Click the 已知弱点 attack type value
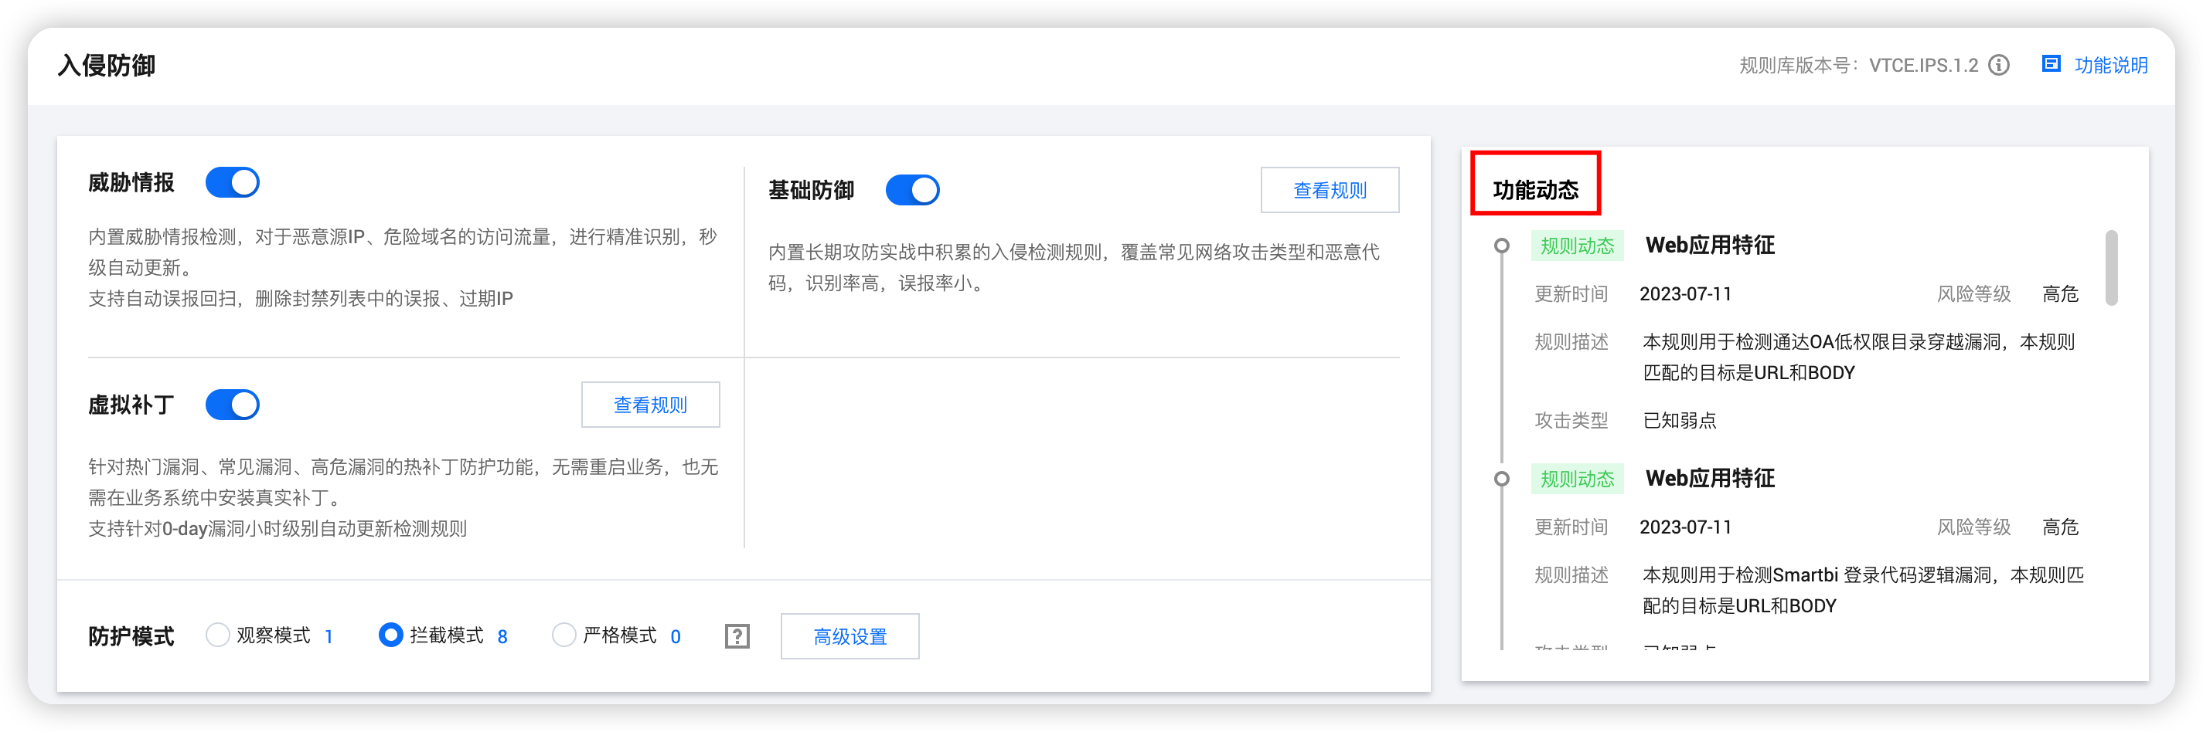 [x=1679, y=420]
